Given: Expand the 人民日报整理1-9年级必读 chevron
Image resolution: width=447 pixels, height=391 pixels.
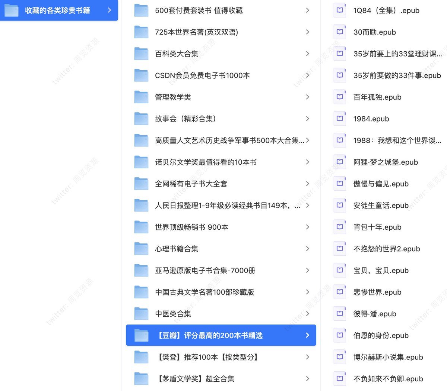Looking at the screenshot, I should (307, 205).
